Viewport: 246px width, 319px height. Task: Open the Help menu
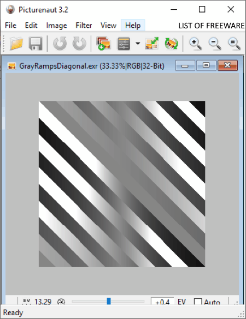(133, 26)
